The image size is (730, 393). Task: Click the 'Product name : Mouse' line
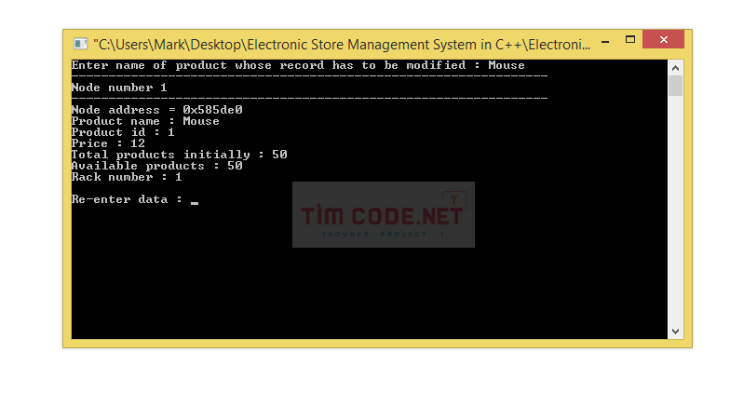coord(145,121)
